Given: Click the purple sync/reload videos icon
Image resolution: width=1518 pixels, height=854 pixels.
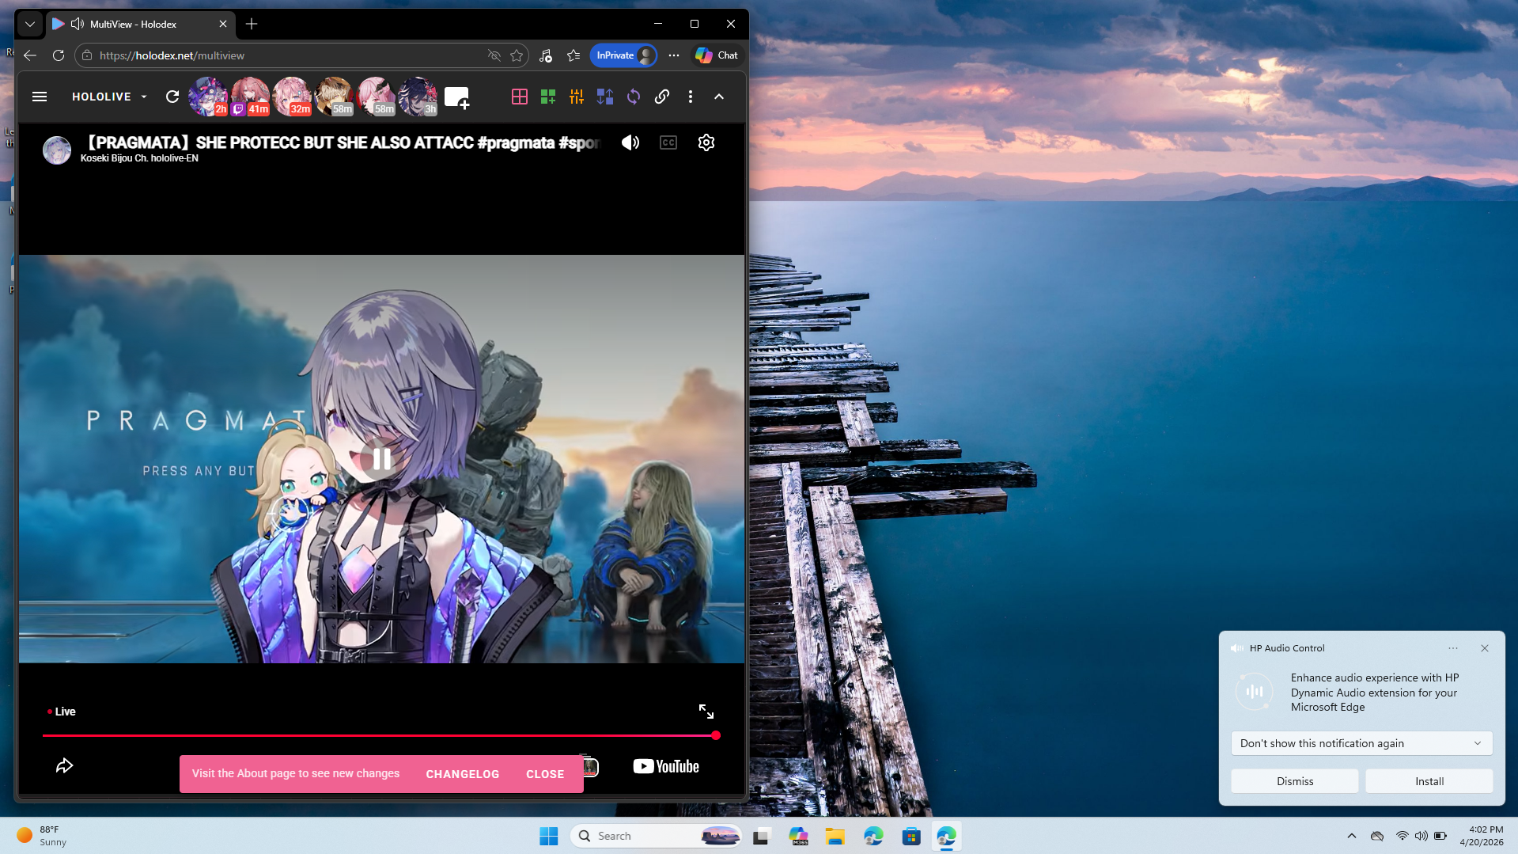Looking at the screenshot, I should (x=634, y=97).
